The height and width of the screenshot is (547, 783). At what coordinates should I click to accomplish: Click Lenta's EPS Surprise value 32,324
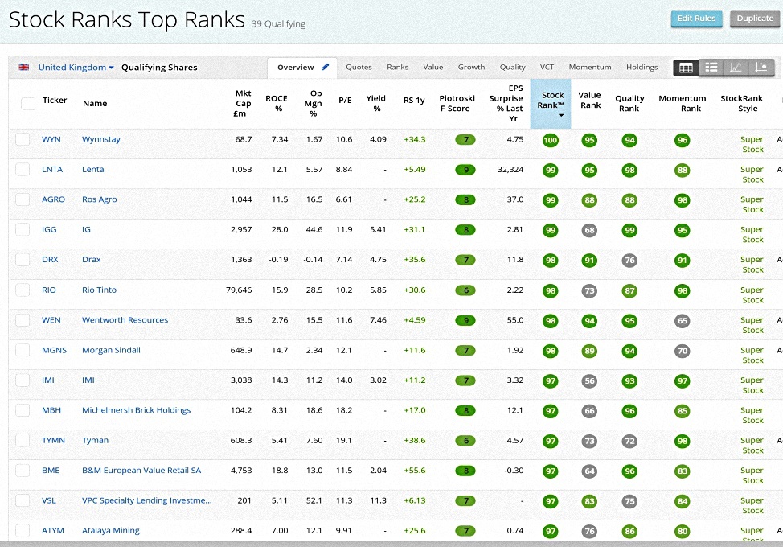click(x=510, y=170)
